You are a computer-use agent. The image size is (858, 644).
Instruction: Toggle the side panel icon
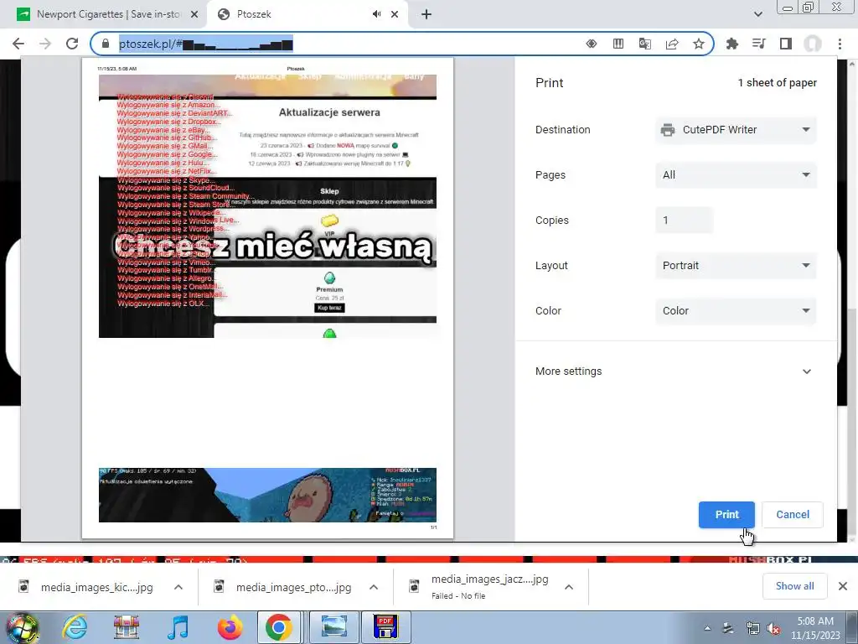pos(785,44)
